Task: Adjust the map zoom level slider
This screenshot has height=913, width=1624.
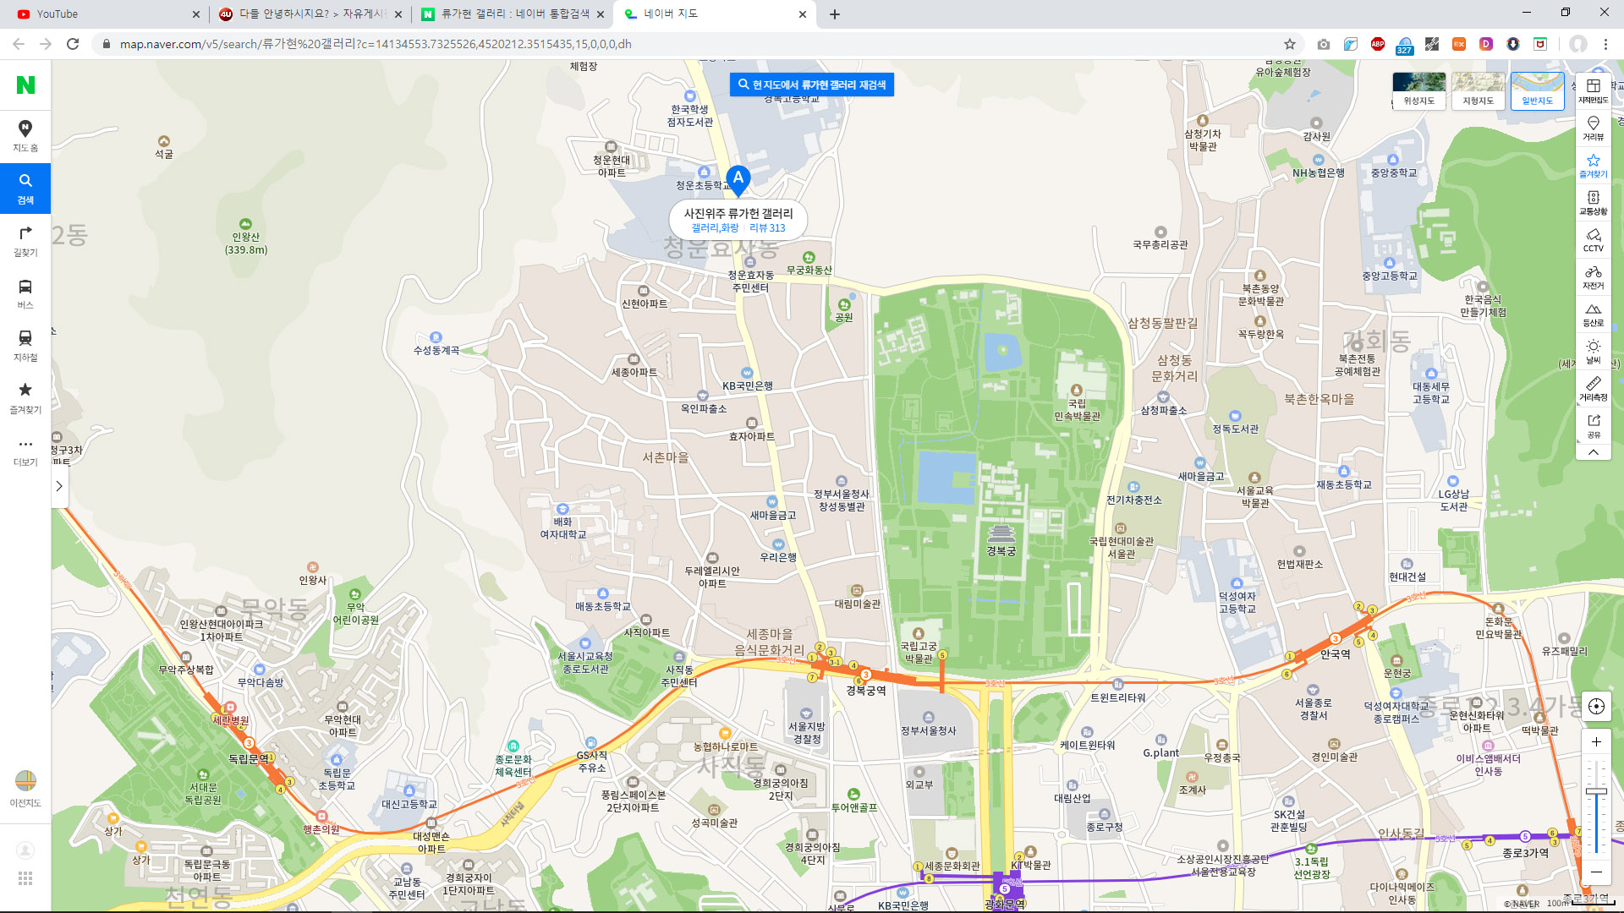Action: pyautogui.click(x=1596, y=791)
